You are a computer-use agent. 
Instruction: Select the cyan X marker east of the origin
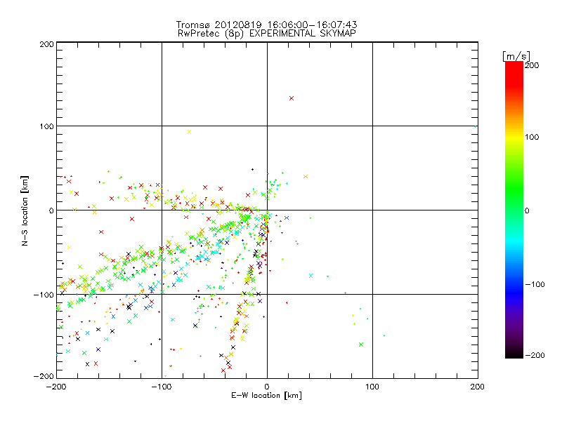point(311,275)
